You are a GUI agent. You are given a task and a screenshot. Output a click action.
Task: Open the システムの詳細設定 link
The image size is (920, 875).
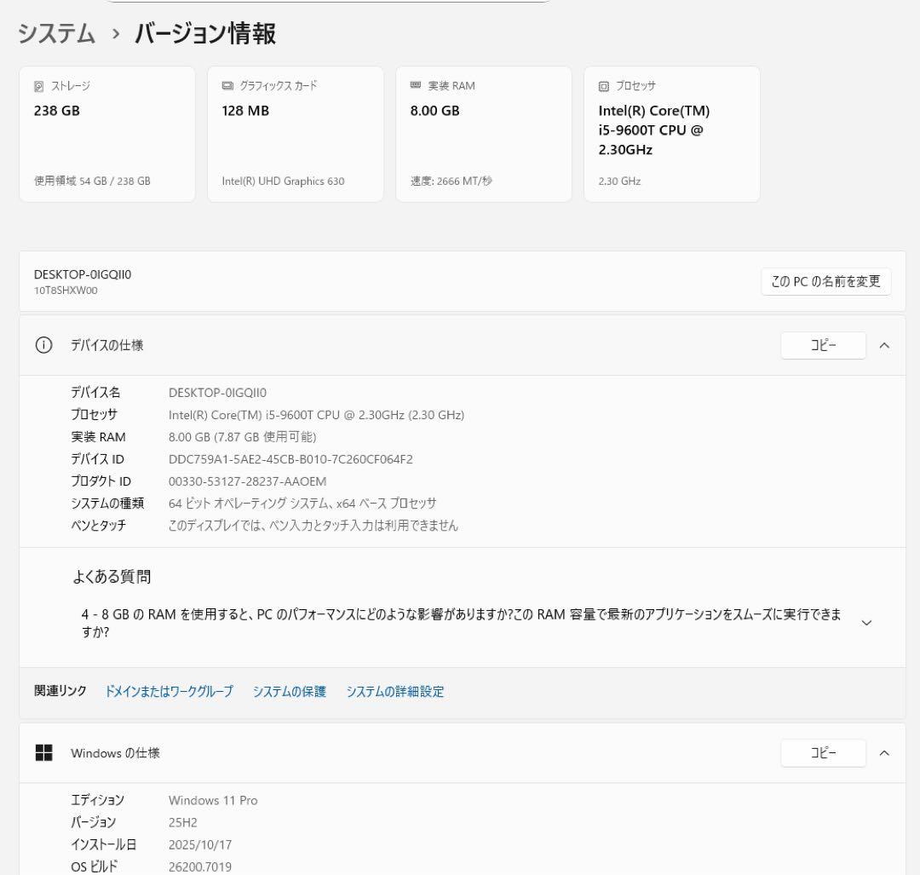tap(394, 691)
